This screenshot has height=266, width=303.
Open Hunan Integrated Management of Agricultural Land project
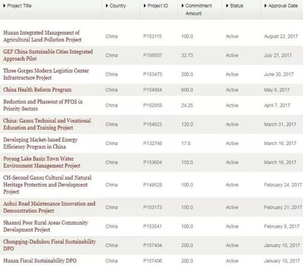coord(42,36)
